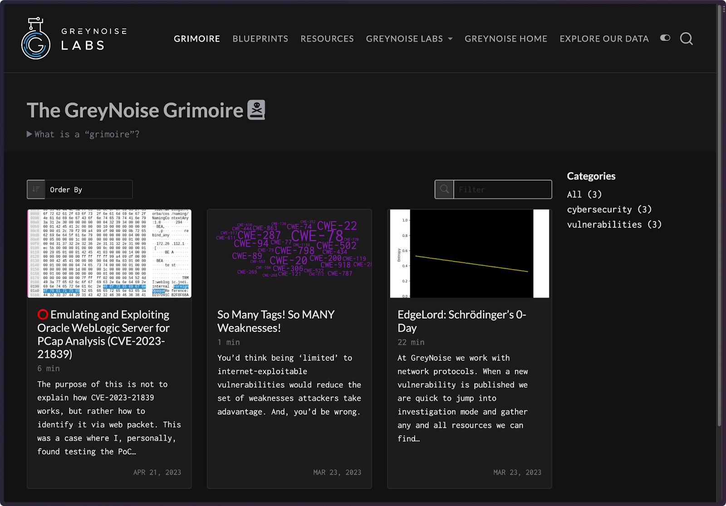Click the MAR 23, 2023 date on the So Many Tags card
Viewport: 726px width, 506px height.
click(337, 472)
